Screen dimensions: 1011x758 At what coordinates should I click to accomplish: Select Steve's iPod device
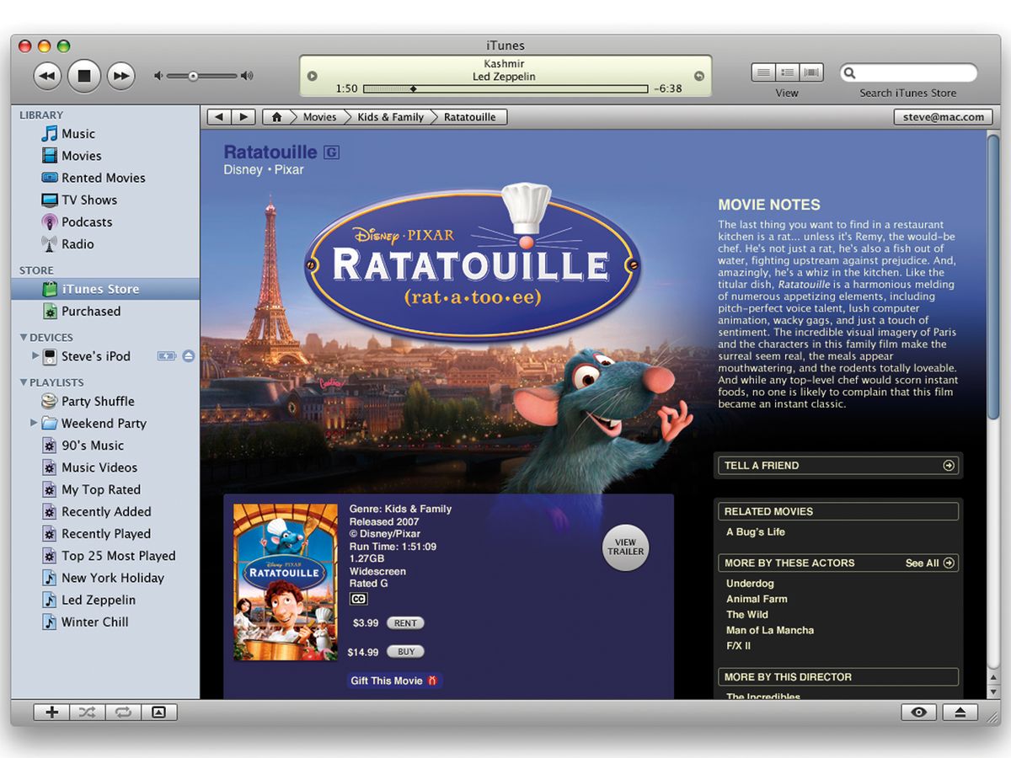pos(95,356)
